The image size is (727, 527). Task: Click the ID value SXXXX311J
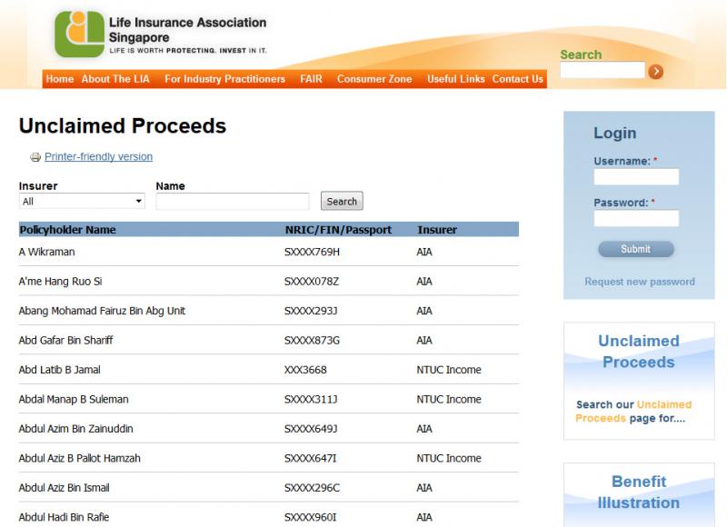click(311, 399)
